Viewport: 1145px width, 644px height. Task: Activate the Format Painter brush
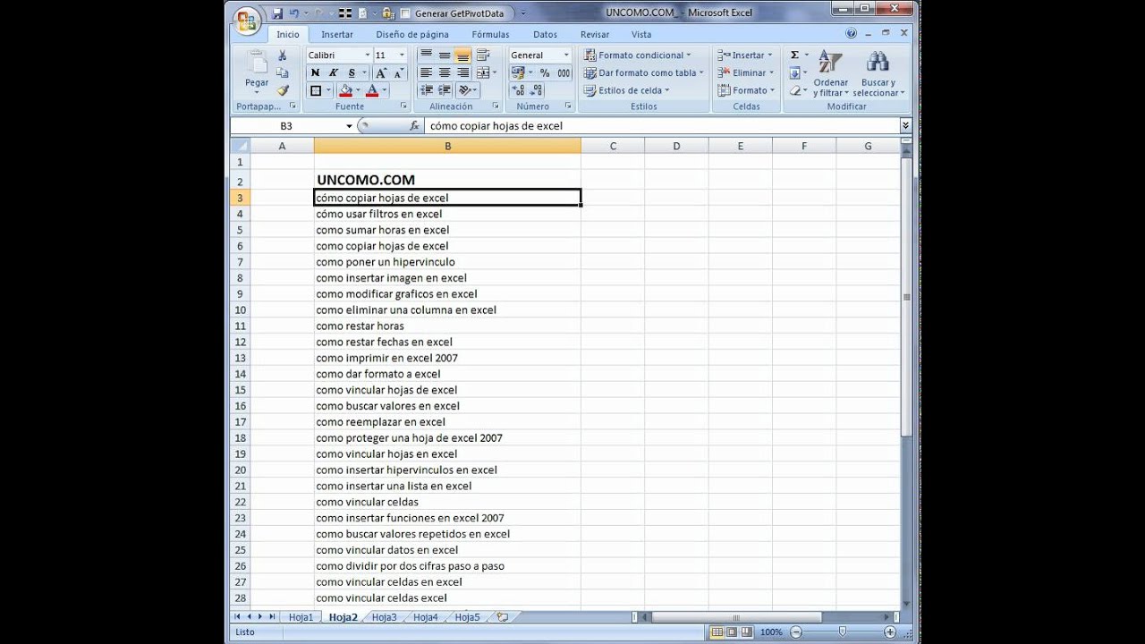[x=283, y=90]
